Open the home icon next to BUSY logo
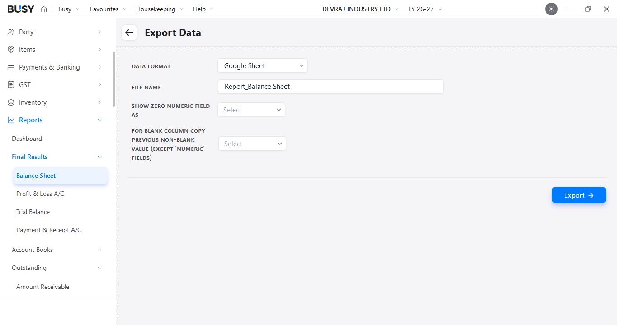617x325 pixels. point(44,9)
